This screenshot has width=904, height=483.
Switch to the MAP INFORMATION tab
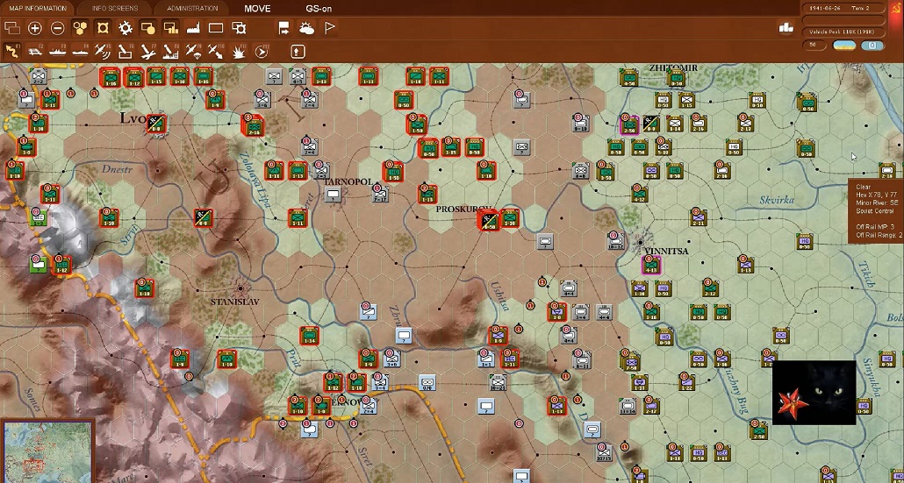(36, 8)
